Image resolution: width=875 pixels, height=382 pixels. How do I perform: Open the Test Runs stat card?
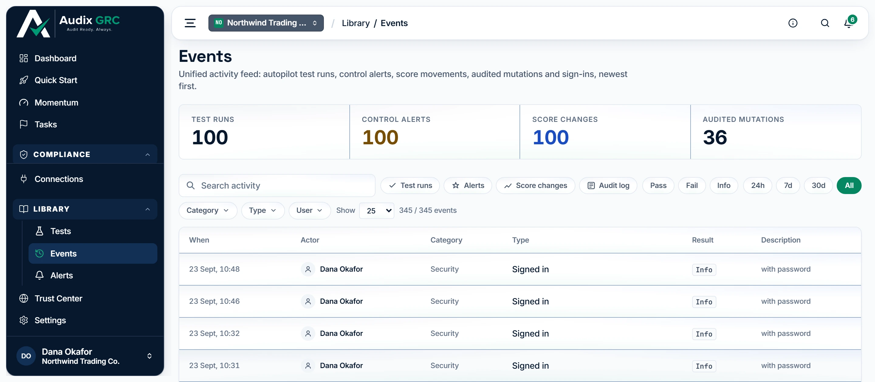point(264,132)
